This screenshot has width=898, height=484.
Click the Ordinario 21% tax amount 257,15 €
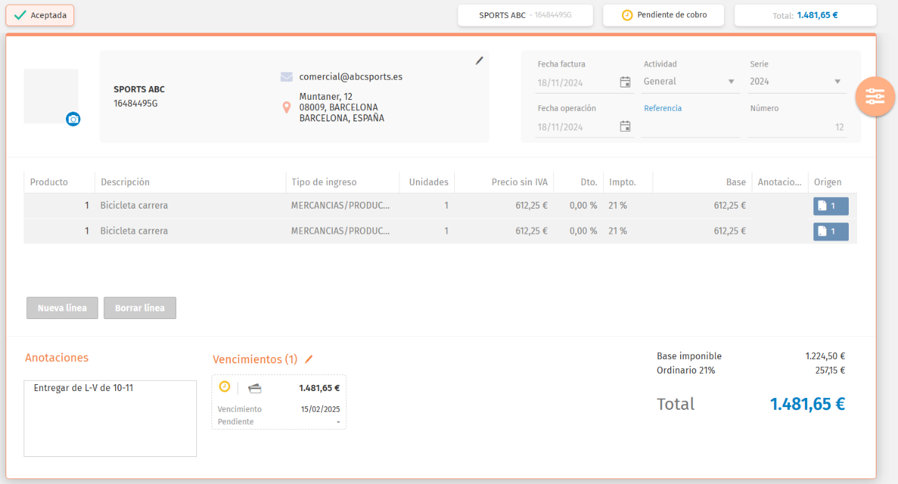(x=830, y=370)
